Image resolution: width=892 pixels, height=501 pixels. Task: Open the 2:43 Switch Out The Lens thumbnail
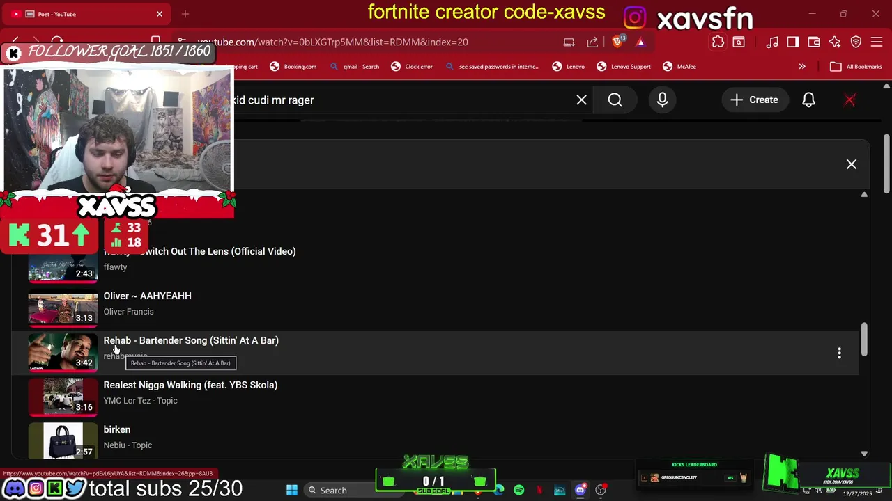[63, 268]
